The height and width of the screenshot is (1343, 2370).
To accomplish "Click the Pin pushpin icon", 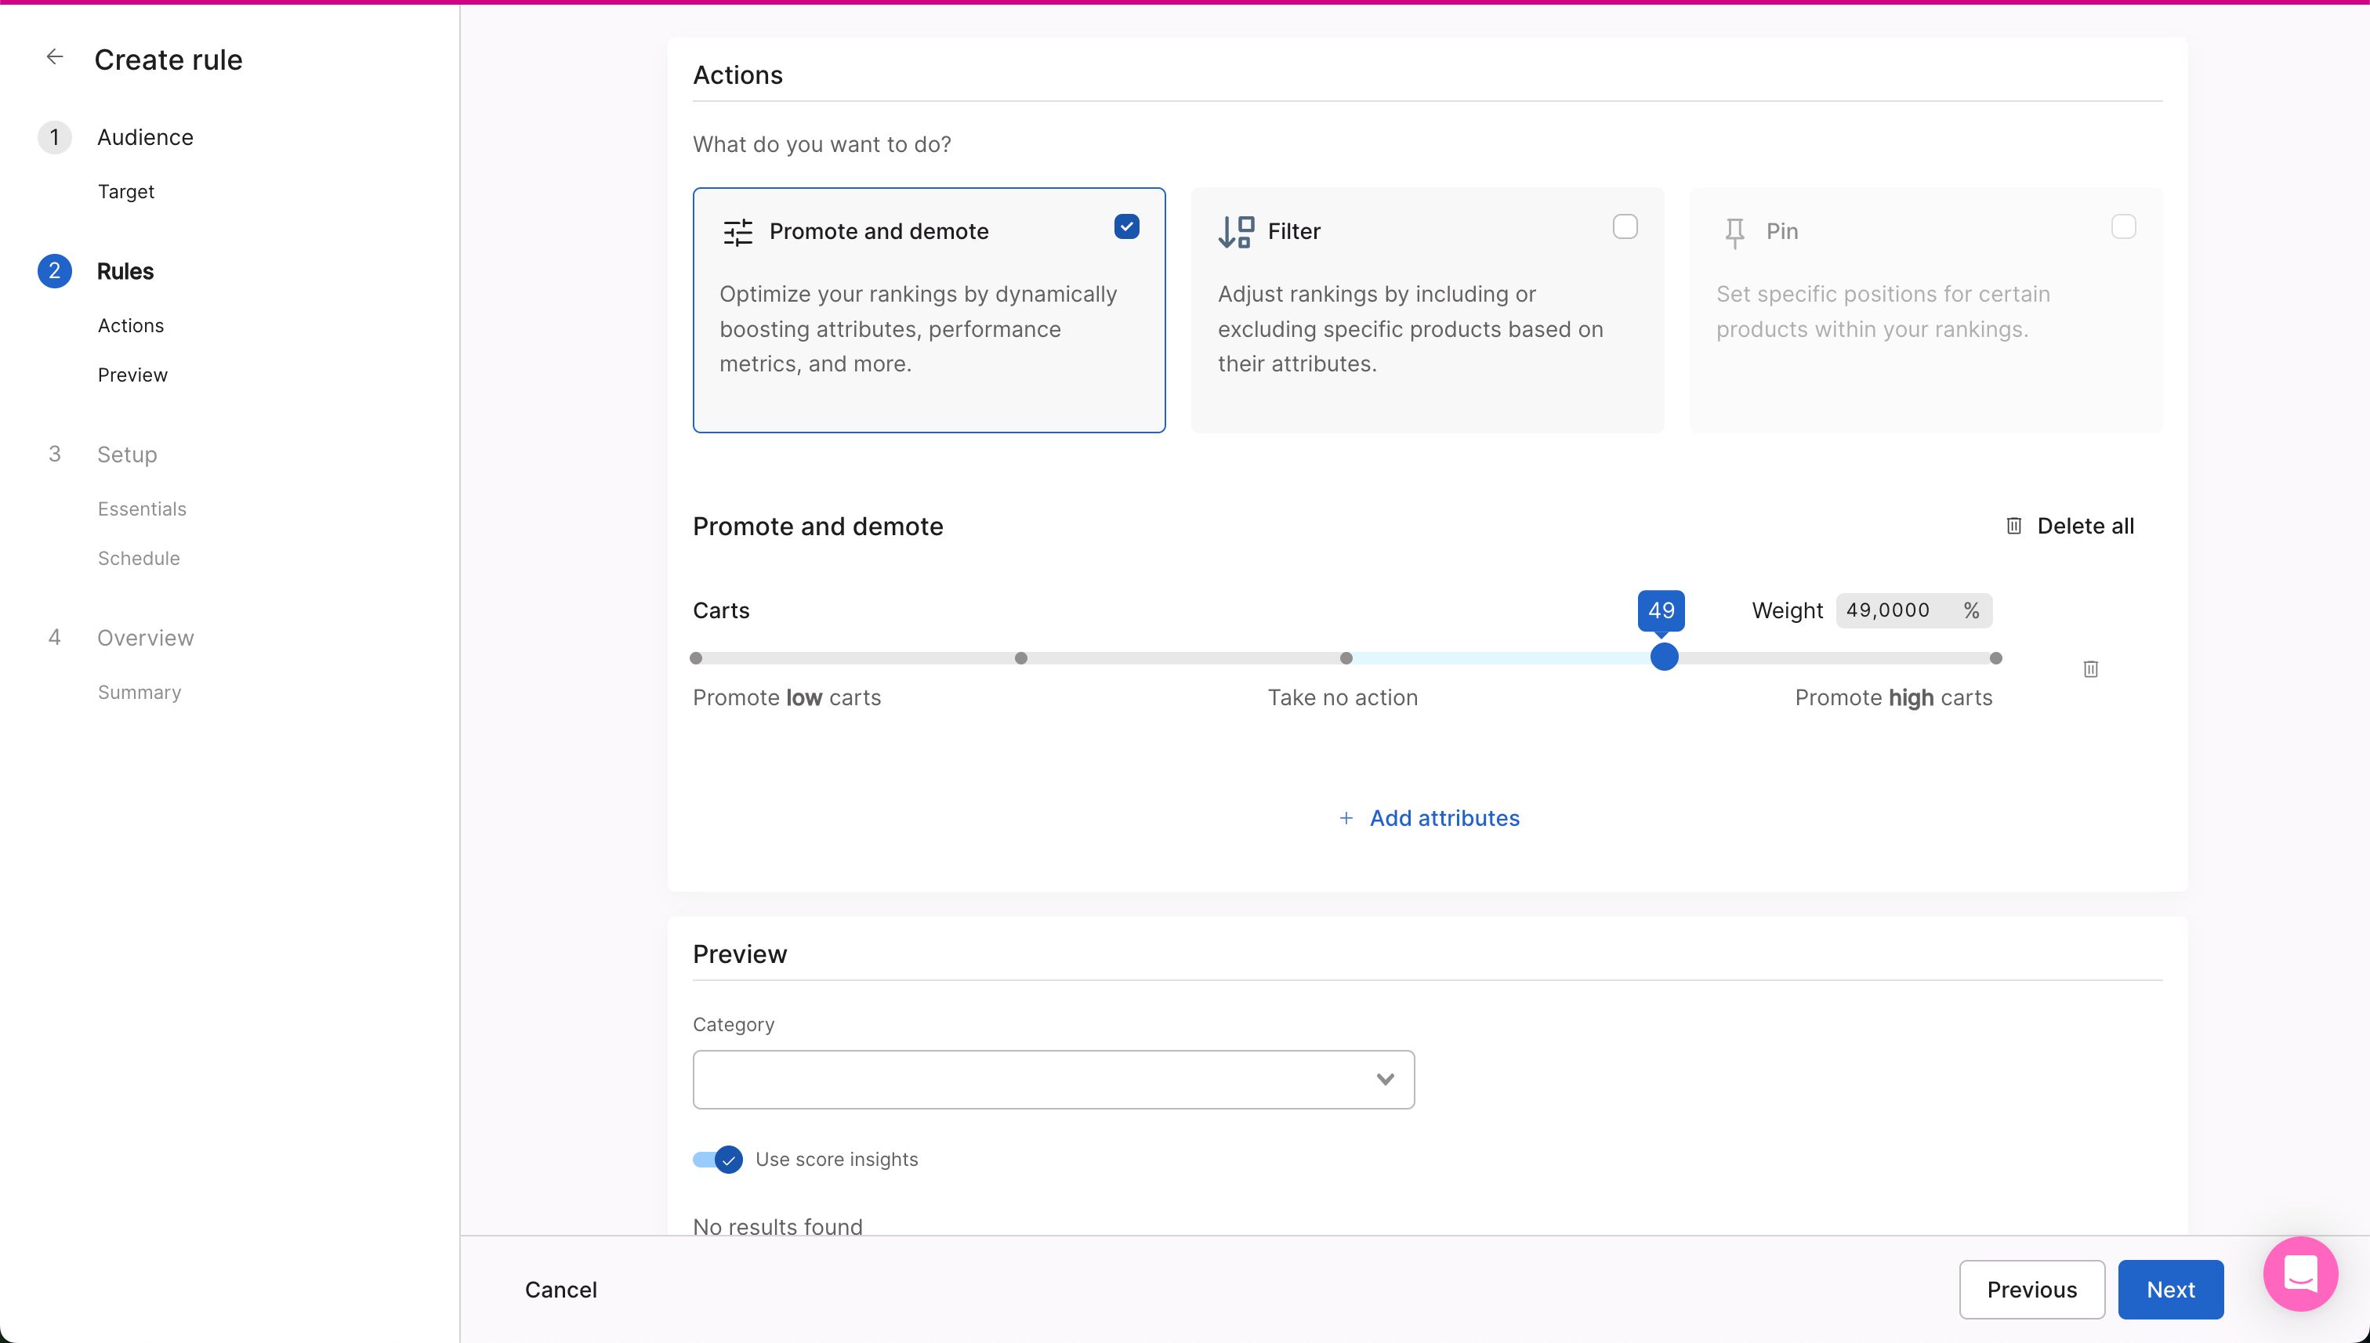I will [1734, 233].
